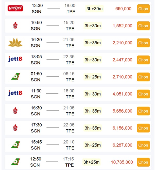
Task: Click the Jett8 logo on the 18:05 flight
Action: [x=16, y=59]
